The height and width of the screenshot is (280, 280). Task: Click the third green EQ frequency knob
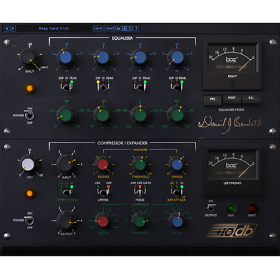pos(140,114)
